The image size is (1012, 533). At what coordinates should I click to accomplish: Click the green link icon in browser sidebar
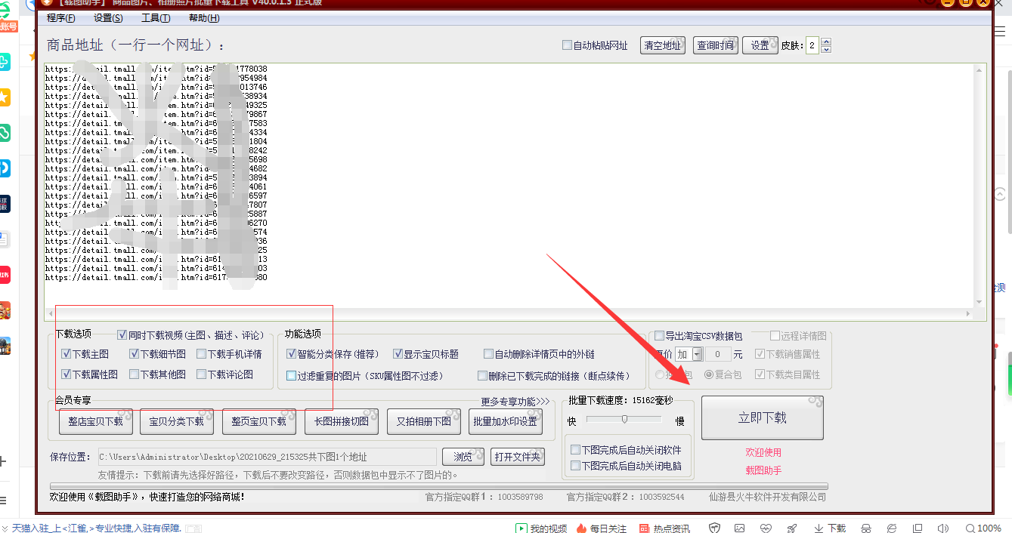5,133
